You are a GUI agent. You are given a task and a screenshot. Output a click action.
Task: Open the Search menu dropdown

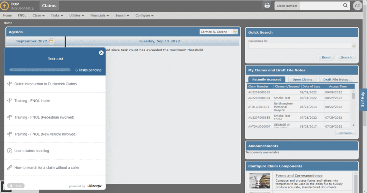pos(122,15)
